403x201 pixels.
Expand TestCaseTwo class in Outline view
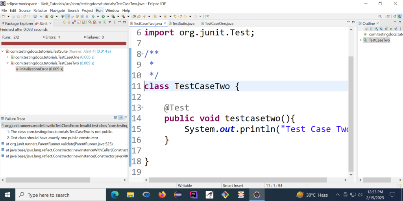pyautogui.click(x=360, y=40)
